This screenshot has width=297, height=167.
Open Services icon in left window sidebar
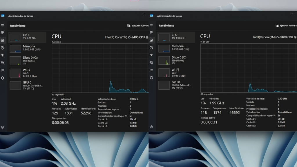tap(2, 78)
